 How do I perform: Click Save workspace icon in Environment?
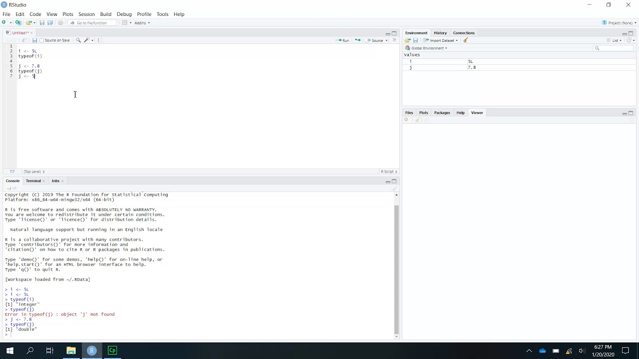click(x=415, y=40)
